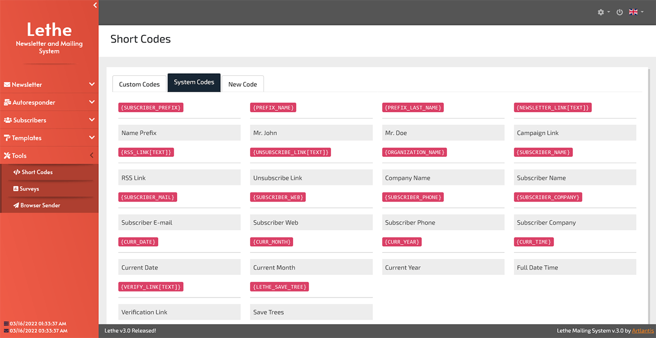Click the {CURR_YEAR} code badge
This screenshot has width=656, height=338.
pos(402,242)
